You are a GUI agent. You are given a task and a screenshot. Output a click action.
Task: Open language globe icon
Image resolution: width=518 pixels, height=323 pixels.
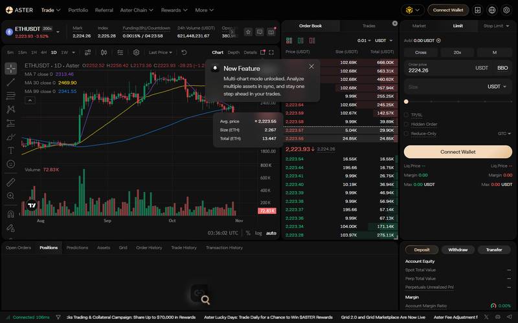click(x=492, y=10)
